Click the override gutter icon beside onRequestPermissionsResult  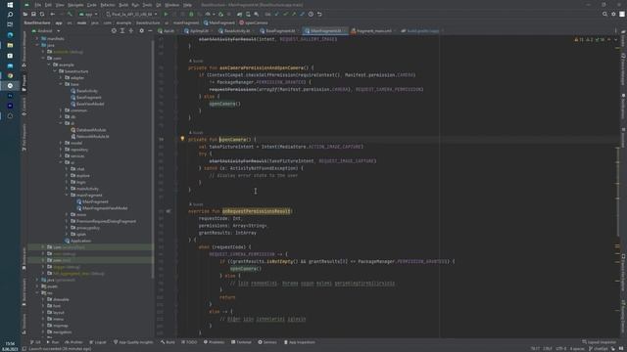[x=169, y=211]
